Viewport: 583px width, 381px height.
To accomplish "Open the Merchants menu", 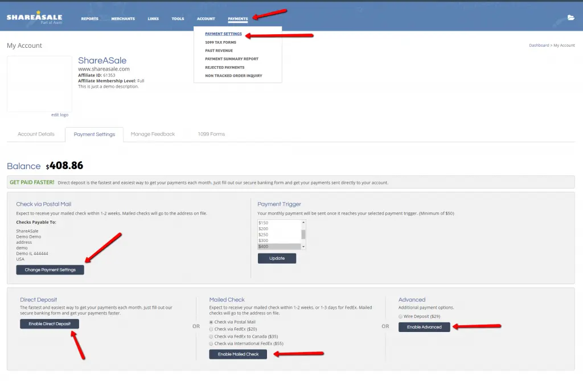I will (x=123, y=19).
